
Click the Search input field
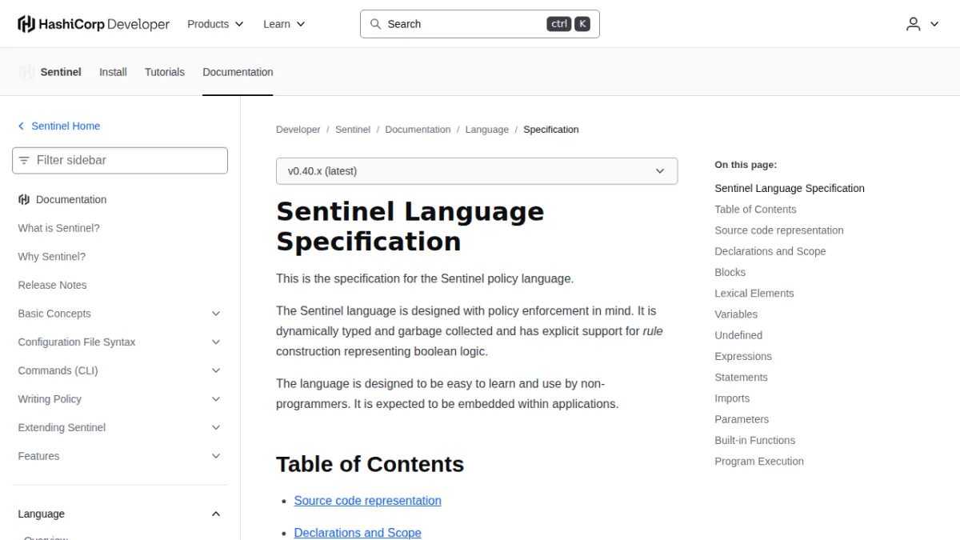tap(480, 24)
